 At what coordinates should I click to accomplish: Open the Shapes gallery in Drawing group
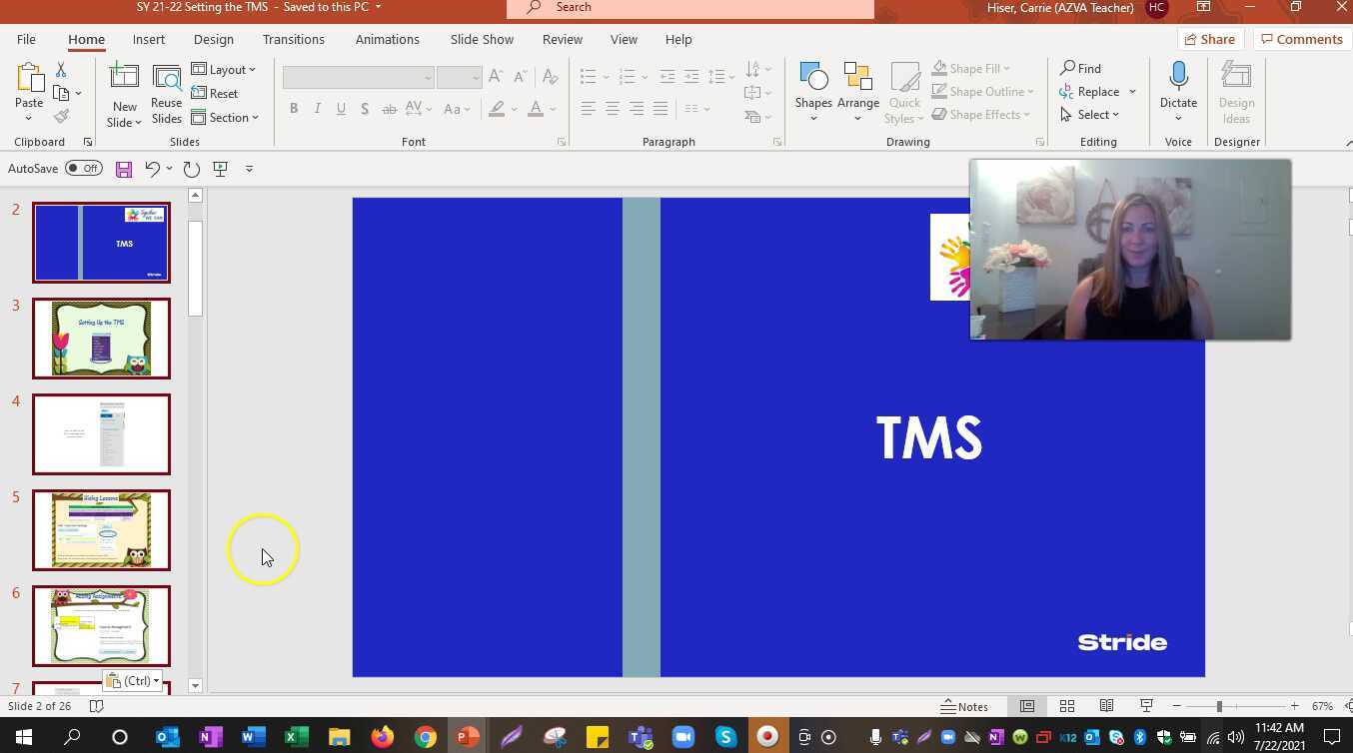pyautogui.click(x=813, y=88)
